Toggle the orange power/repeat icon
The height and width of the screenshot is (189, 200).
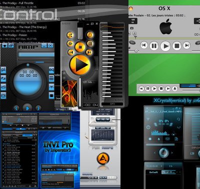[90, 35]
